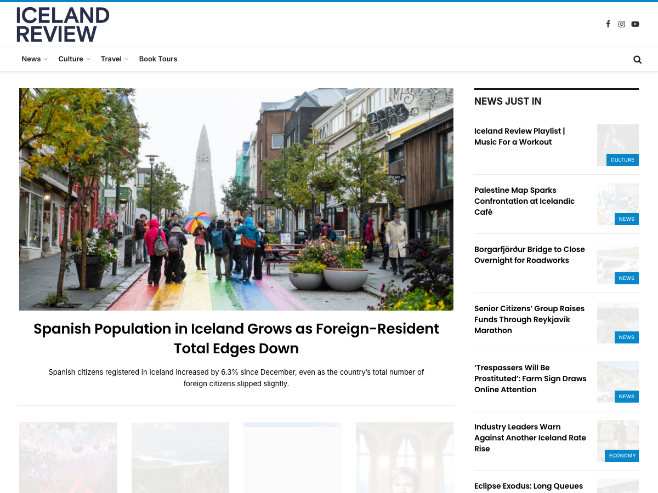Expand the Travel menu chevron
The height and width of the screenshot is (493, 658).
[126, 59]
